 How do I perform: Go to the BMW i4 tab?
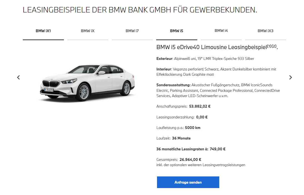click(x=221, y=31)
